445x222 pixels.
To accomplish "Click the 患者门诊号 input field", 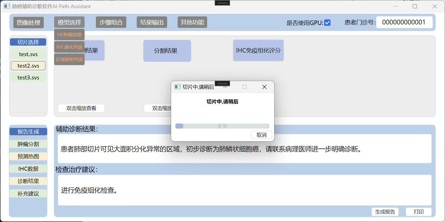I will 404,22.
